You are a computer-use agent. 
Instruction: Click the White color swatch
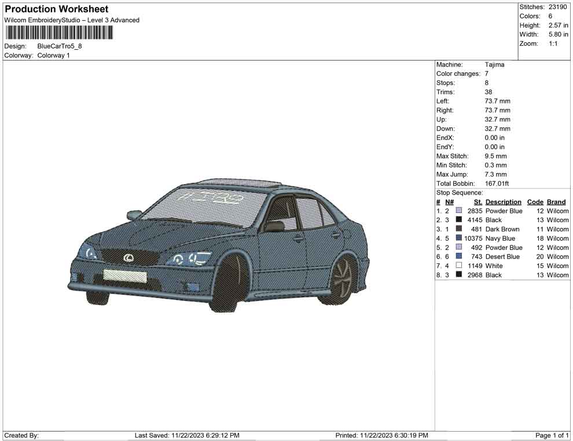[x=459, y=265]
